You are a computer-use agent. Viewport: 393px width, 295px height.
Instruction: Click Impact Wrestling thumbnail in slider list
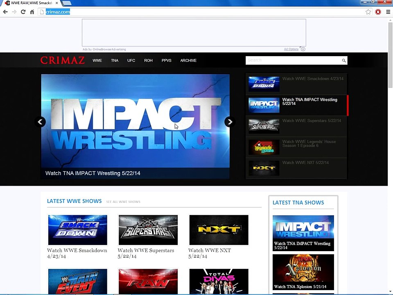[264, 105]
